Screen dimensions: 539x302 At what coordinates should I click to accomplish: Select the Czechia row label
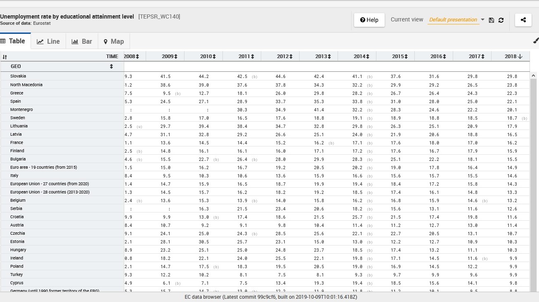(x=18, y=233)
